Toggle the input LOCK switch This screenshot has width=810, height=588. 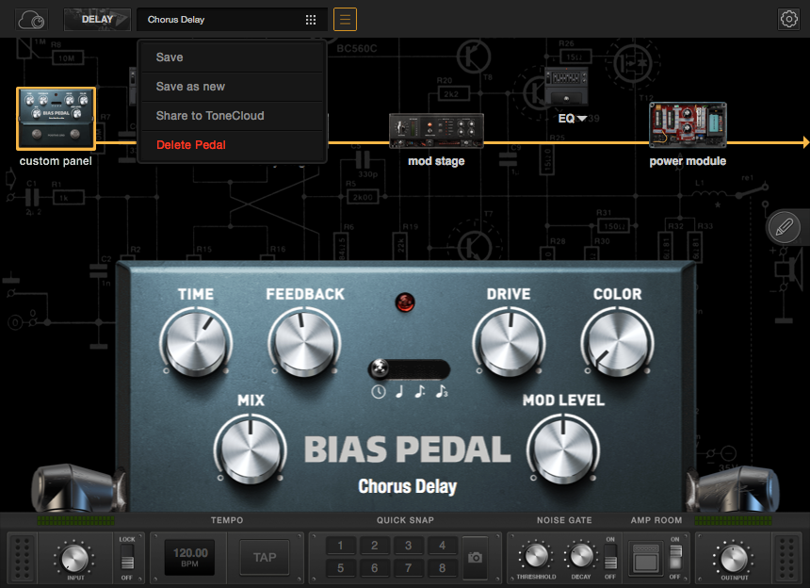coord(126,558)
